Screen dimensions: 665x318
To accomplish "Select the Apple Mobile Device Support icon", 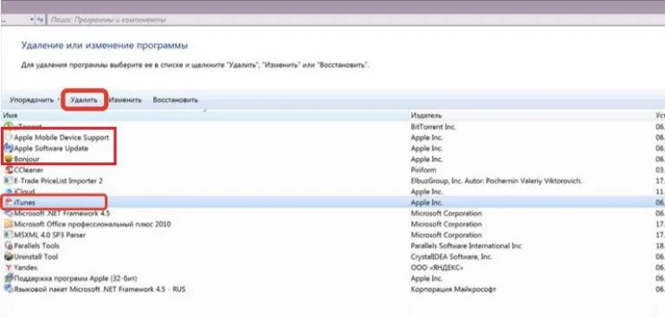I will point(9,137).
